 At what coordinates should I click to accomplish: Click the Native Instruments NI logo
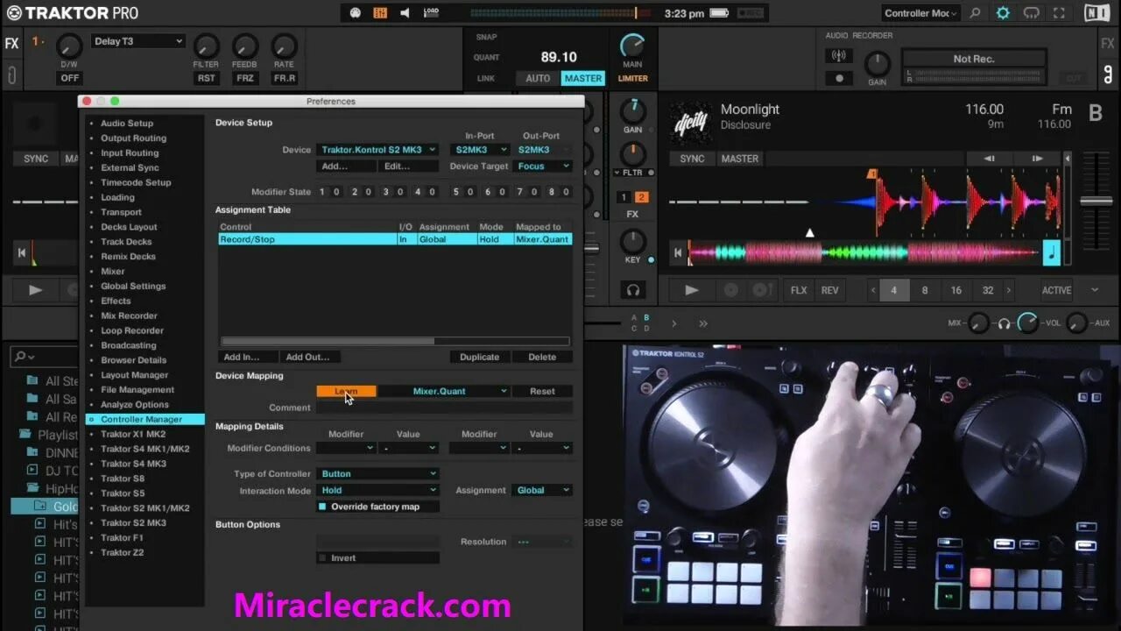(x=1096, y=13)
